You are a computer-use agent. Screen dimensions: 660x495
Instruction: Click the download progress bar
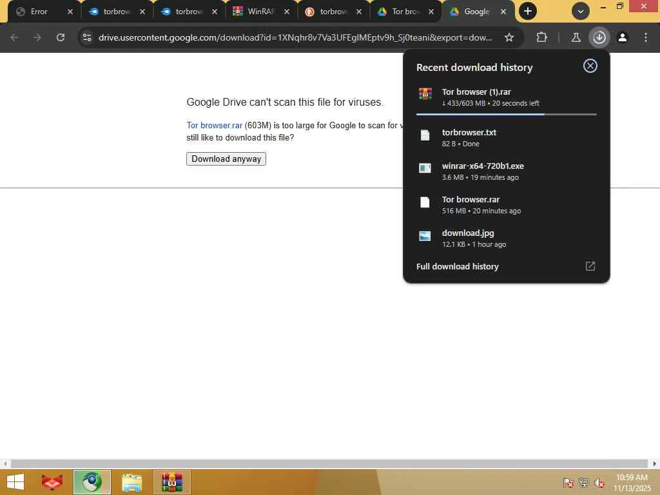point(507,114)
